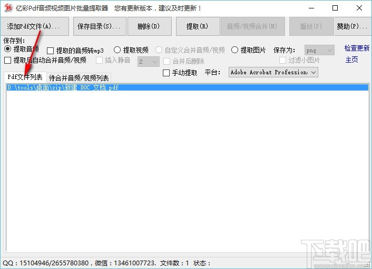Close the application window
This screenshot has height=269, width=372.
coord(359,8)
